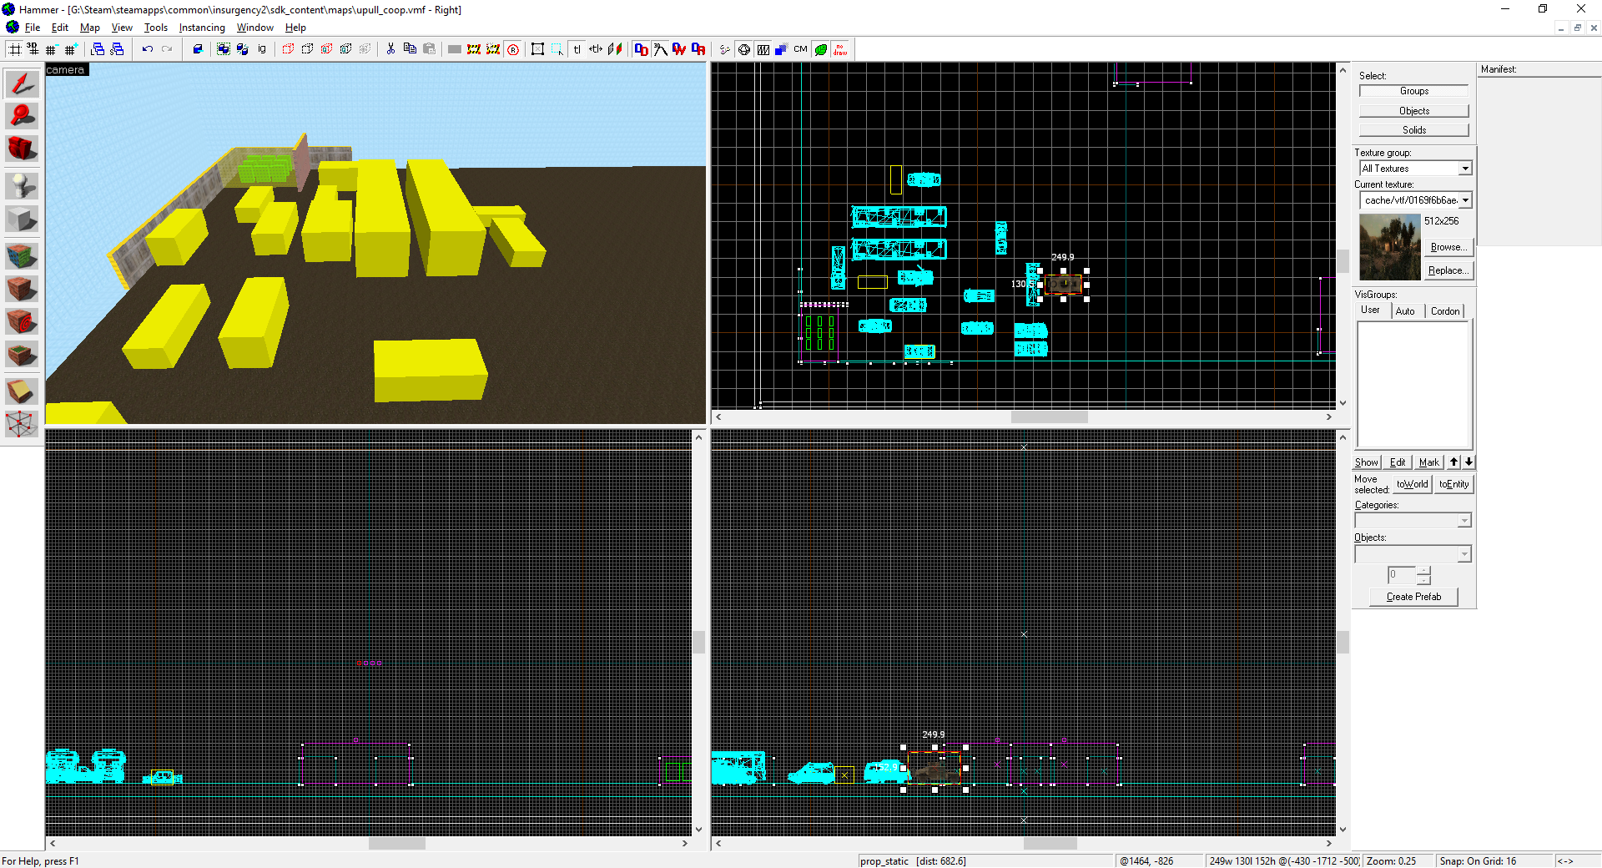Apply current texture with brick cube tool

(22, 288)
